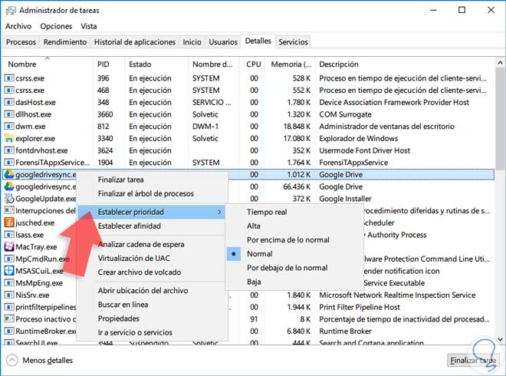Click the explorer.exe folder icon
The height and width of the screenshot is (376, 506).
coord(8,138)
